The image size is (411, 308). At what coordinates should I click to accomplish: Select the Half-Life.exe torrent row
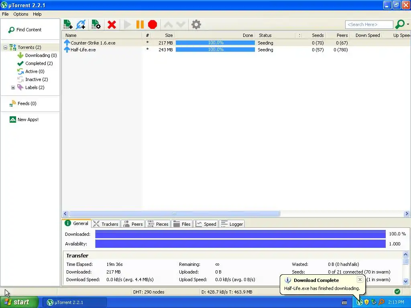(x=236, y=49)
